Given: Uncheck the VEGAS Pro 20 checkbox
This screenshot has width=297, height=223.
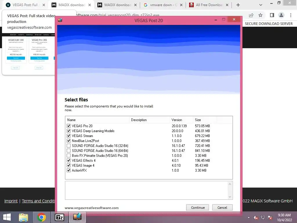Looking at the screenshot, I should (68, 126).
